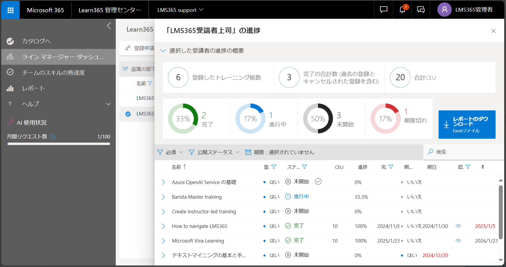The height and width of the screenshot is (267, 506).
Task: Expand the Microsoft Viva Learning row
Action: 163,241
